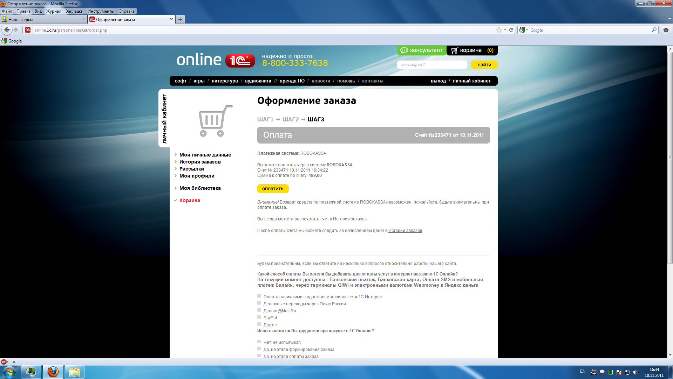
Task: Open the Firefox home page icon
Action: point(666,30)
